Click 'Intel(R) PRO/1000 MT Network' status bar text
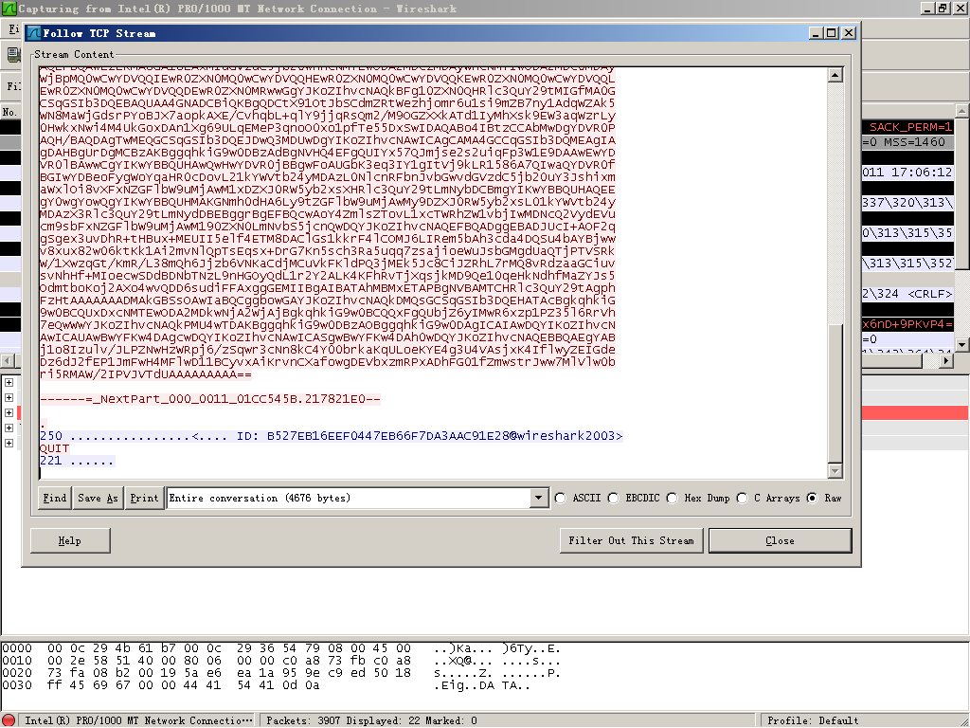970x728 pixels. click(138, 720)
